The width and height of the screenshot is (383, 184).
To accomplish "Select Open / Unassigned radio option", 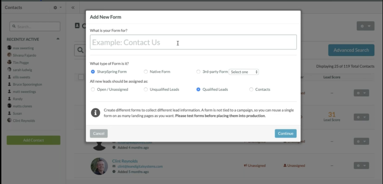I will click(x=93, y=89).
